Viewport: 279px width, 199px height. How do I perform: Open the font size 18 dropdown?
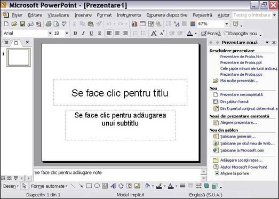pyautogui.click(x=67, y=33)
